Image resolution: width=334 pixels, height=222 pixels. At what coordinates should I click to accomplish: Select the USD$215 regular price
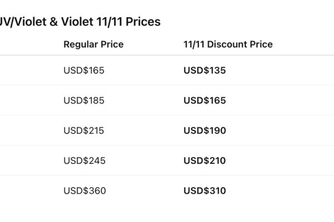[84, 130]
